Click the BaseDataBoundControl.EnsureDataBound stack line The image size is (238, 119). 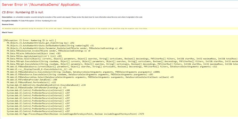click(x=46, y=85)
